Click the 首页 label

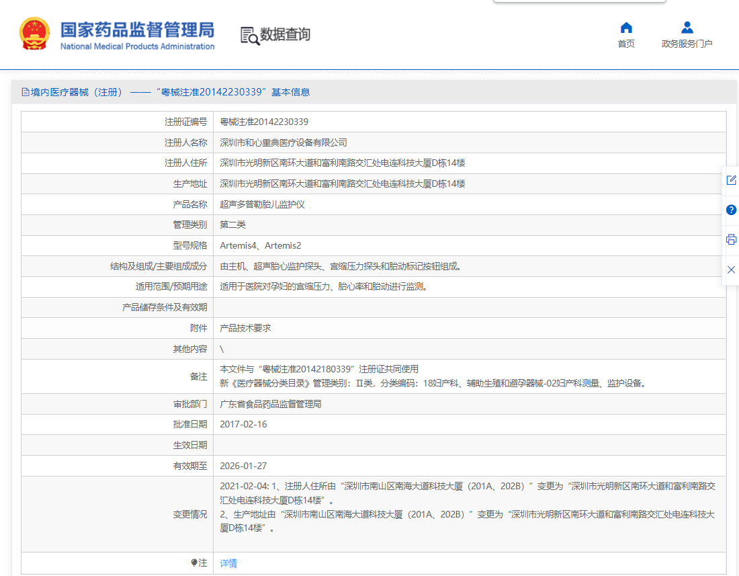(x=626, y=44)
